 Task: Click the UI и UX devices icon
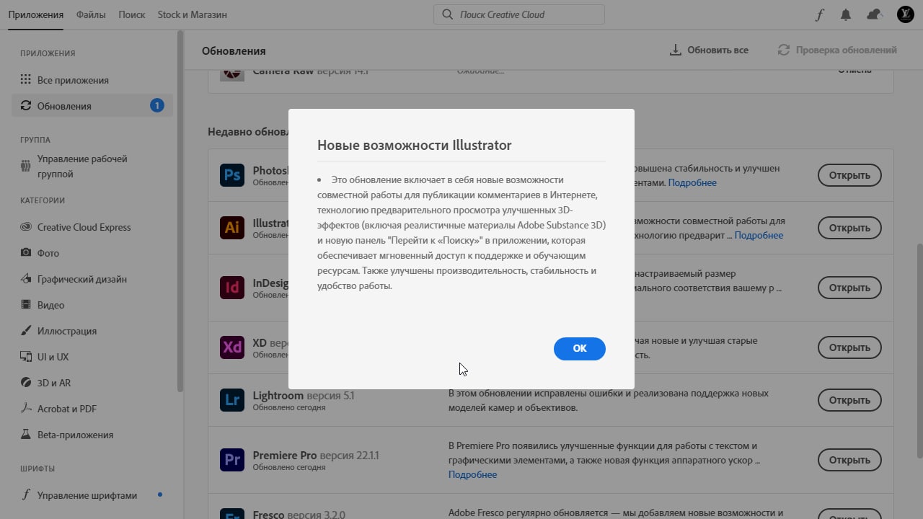26,357
